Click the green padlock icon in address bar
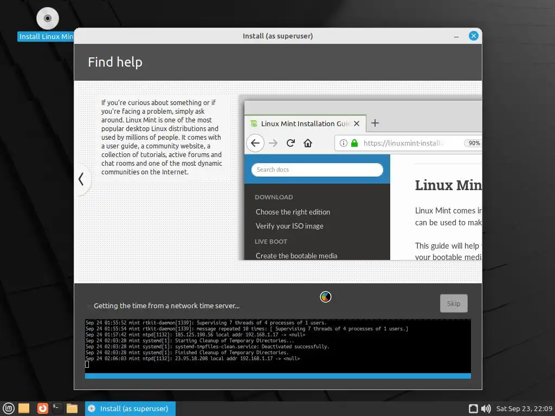Screen dimensions: 555x416 point(354,143)
